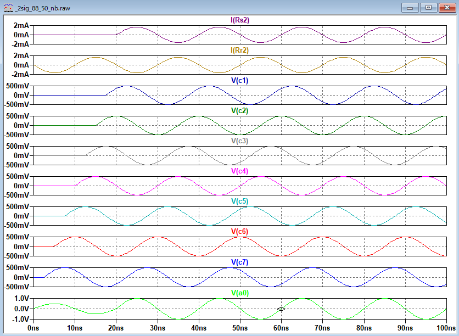Select the V(c1) trace label
The image size is (459, 336).
coord(240,81)
